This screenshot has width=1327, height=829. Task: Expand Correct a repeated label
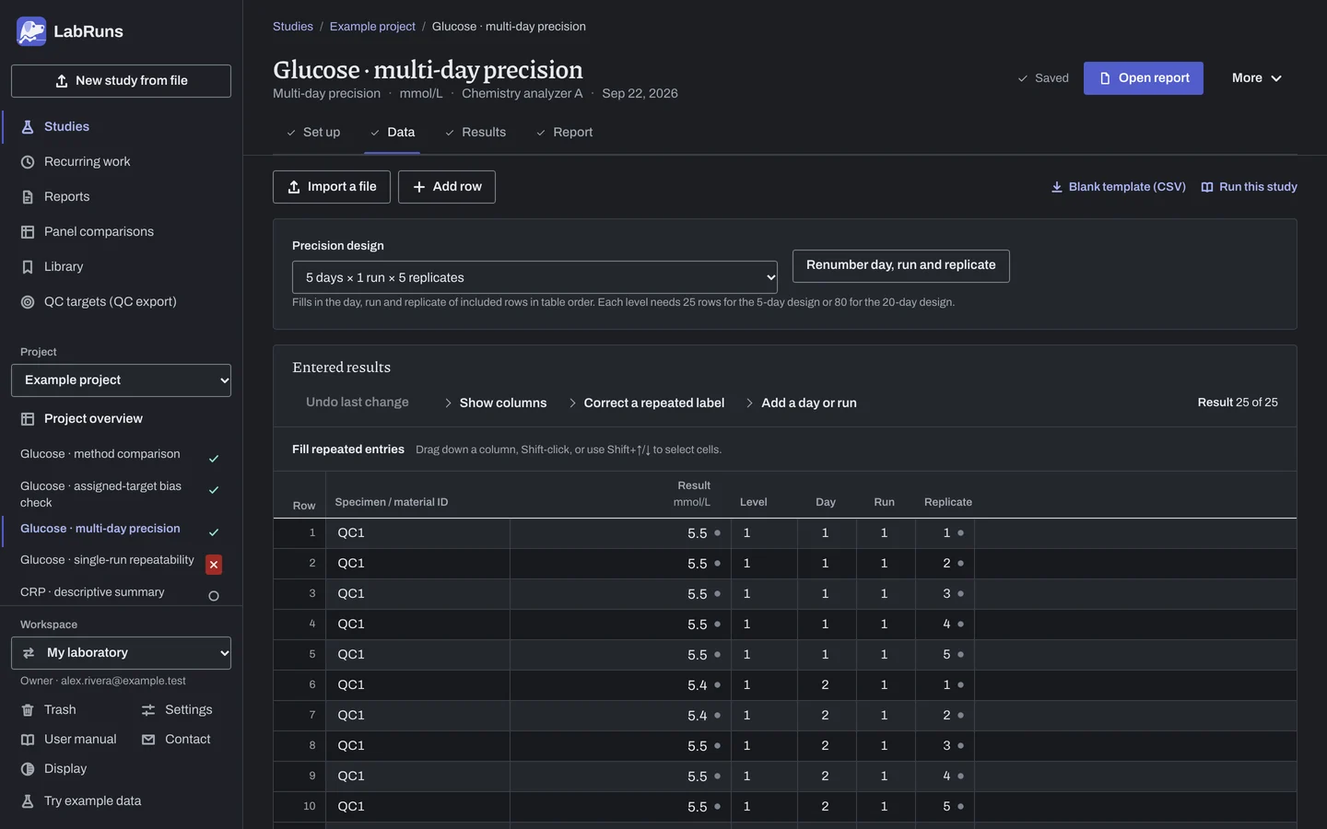pyautogui.click(x=646, y=403)
